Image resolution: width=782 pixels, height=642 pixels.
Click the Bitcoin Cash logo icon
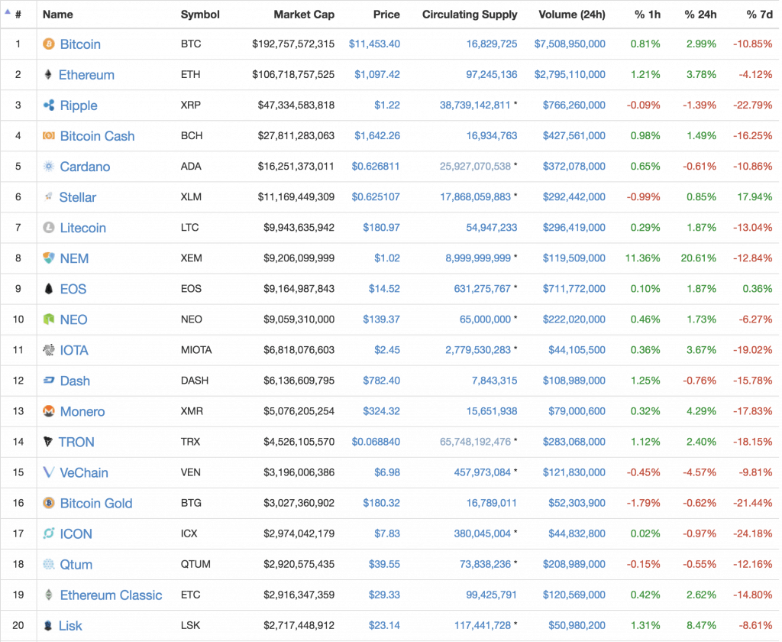[x=49, y=136]
